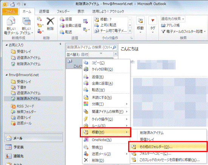Open the Clean Up dropdown in ribbon
Viewport: 208px width, 165px height.
tap(40, 25)
